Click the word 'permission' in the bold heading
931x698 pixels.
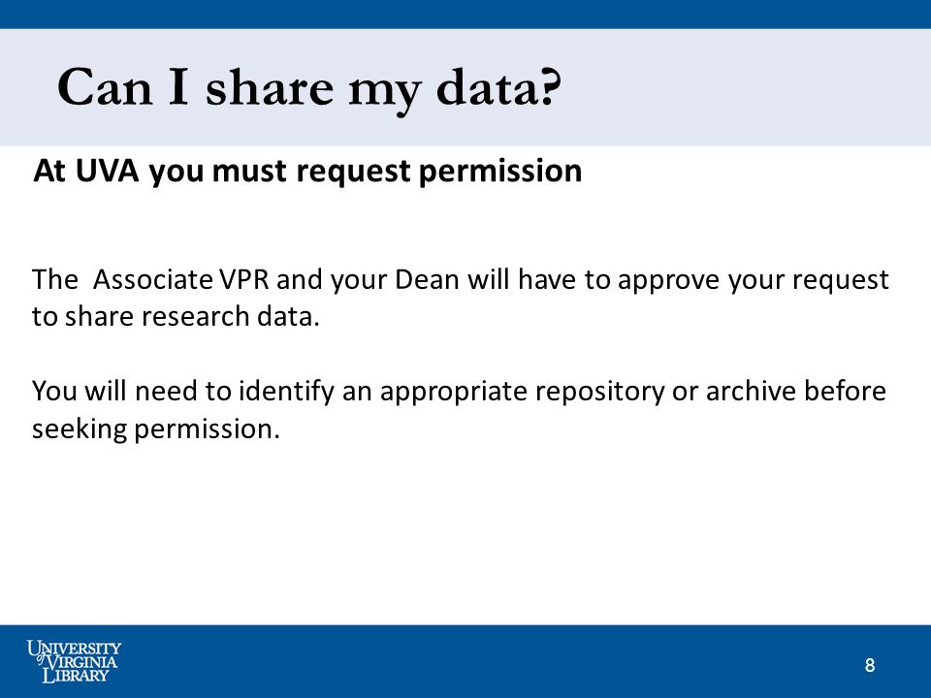[x=500, y=172]
